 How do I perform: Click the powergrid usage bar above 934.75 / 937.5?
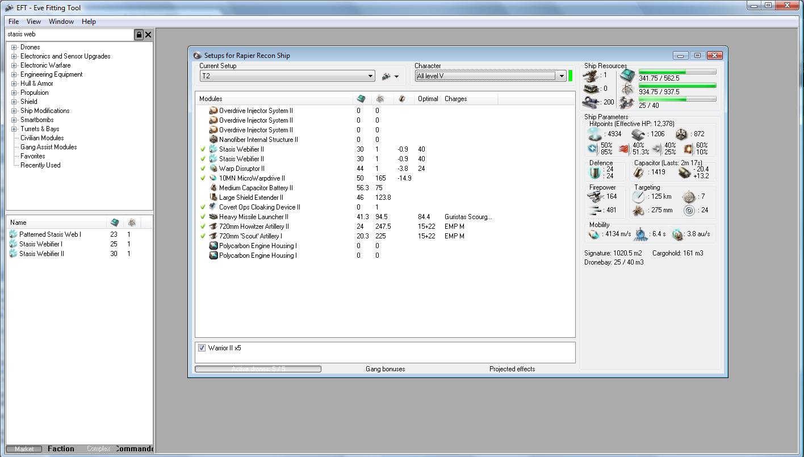coord(677,86)
